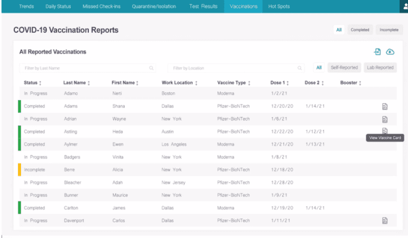Image resolution: width=408 pixels, height=238 pixels.
Task: Open the Hot Spots tab
Action: click(279, 6)
